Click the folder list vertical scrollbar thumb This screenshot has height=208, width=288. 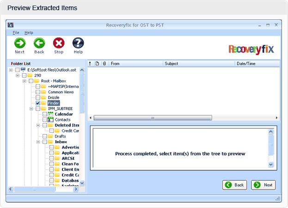click(82, 93)
